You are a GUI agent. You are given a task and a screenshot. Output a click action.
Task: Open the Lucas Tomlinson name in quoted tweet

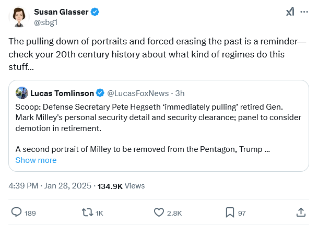pos(62,93)
